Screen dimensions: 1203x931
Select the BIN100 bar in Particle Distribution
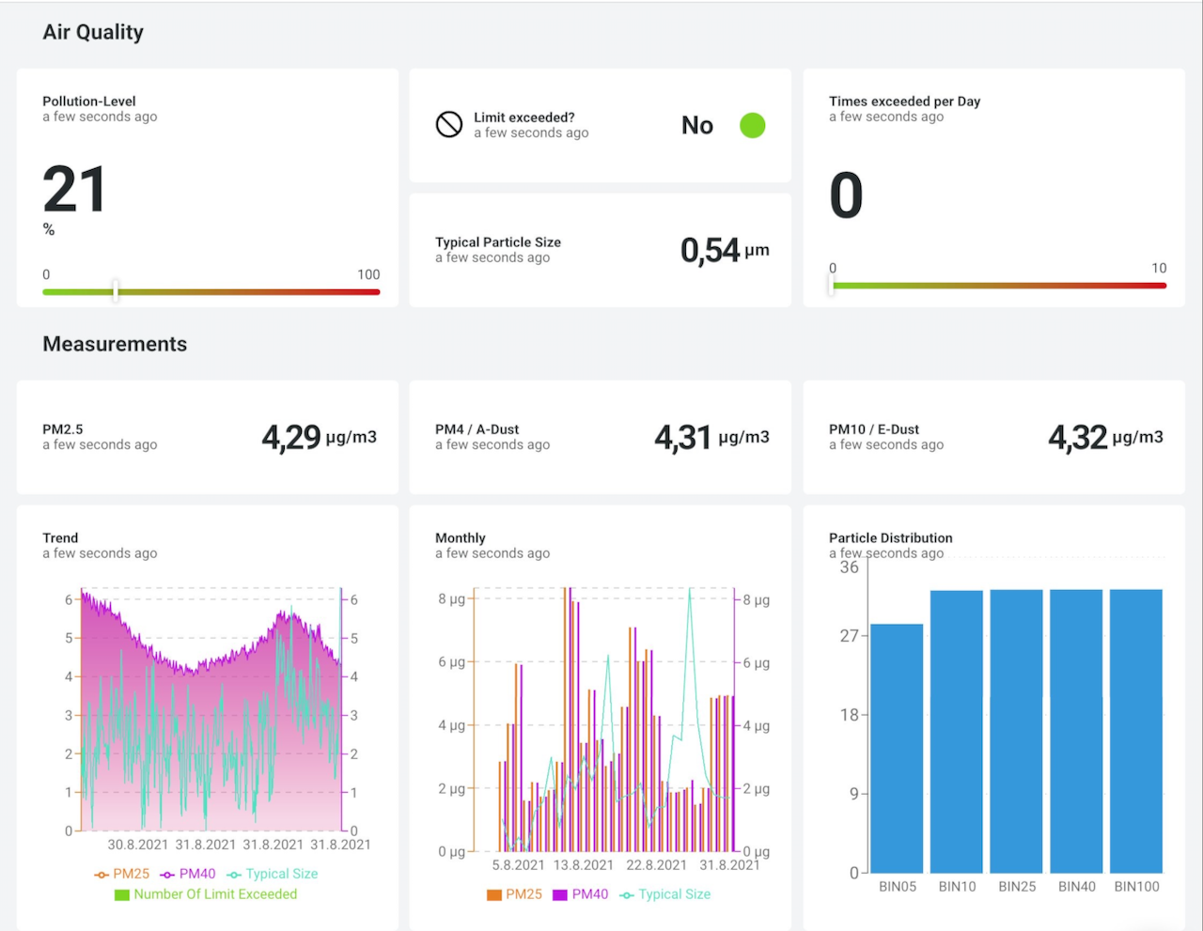1135,731
